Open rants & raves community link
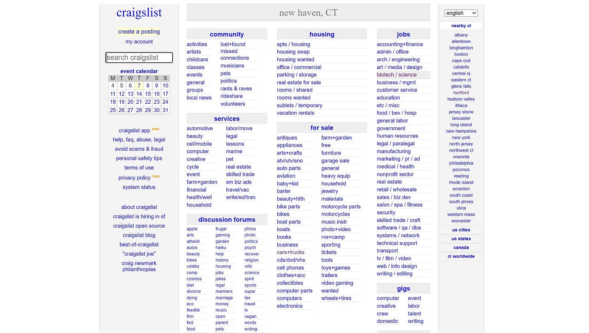 point(236,89)
